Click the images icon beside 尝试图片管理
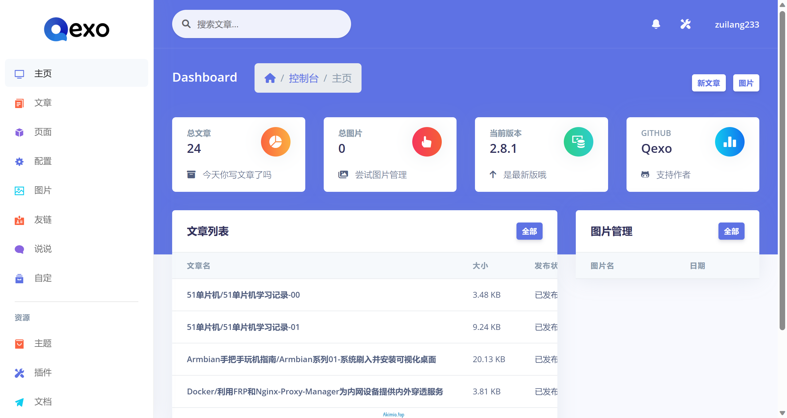The image size is (787, 418). pos(343,175)
